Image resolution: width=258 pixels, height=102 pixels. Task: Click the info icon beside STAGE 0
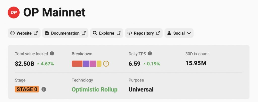click(44, 89)
